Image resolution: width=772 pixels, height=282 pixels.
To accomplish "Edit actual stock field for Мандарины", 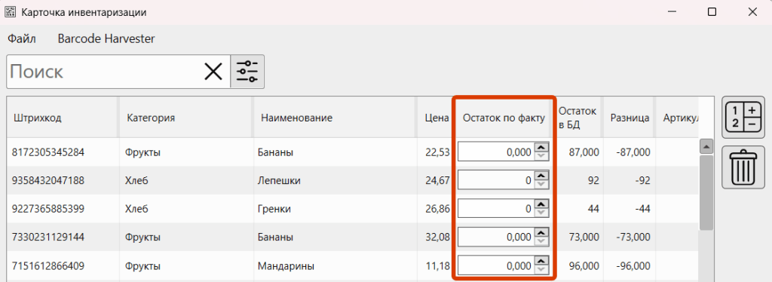I will [495, 265].
